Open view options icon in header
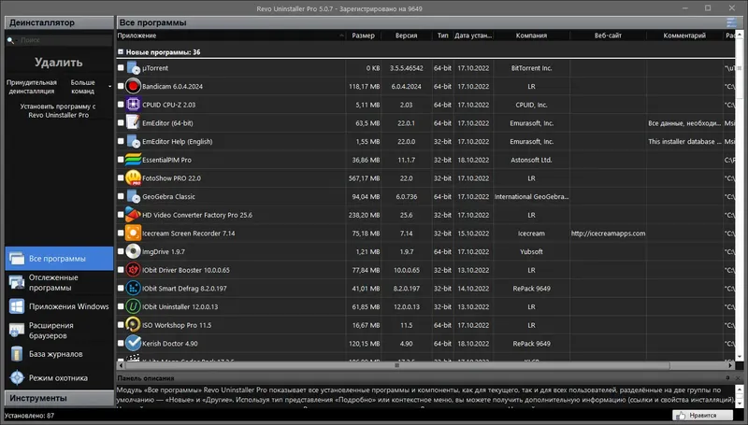 (731, 22)
